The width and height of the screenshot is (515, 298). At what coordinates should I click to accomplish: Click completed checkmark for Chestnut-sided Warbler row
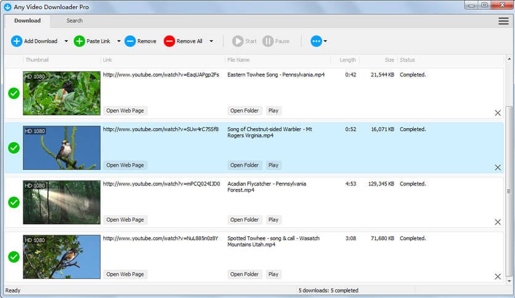click(14, 148)
